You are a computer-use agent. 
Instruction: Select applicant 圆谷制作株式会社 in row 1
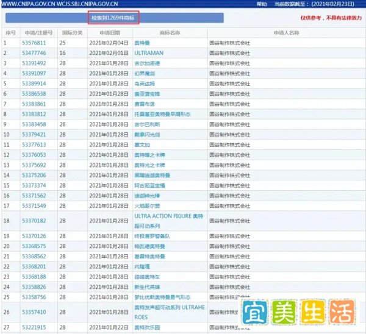point(230,43)
